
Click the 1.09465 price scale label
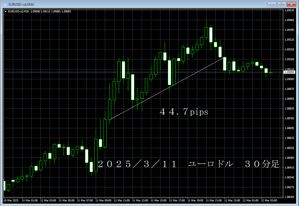click(x=289, y=20)
